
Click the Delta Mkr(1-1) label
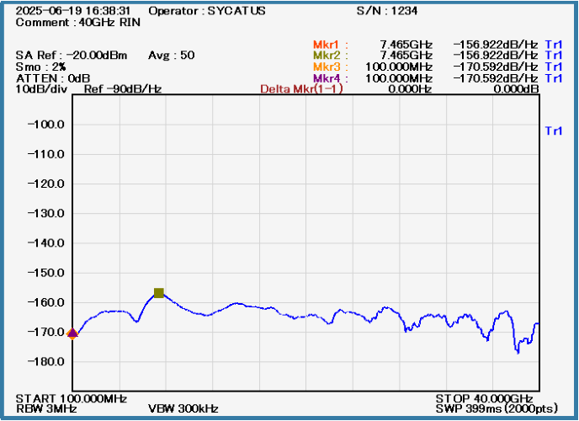tap(301, 88)
